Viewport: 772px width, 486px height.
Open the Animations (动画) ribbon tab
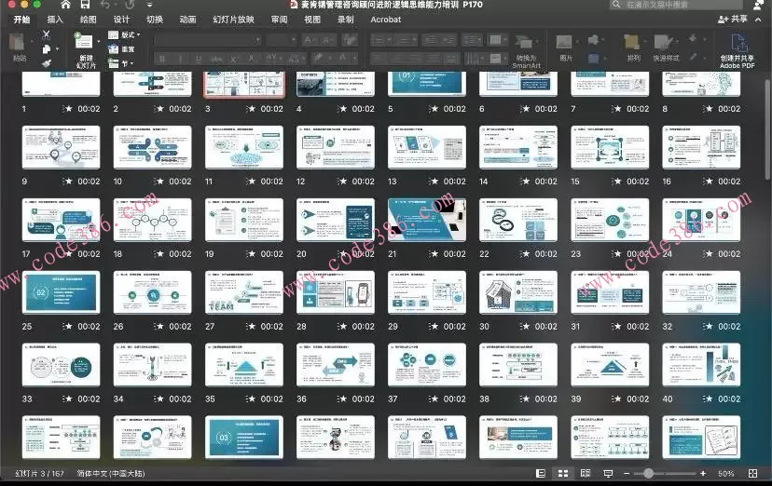pos(187,20)
